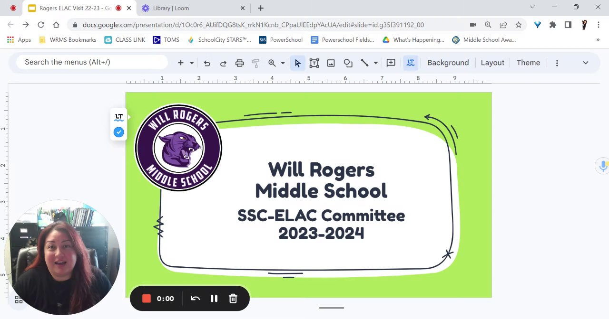Open the Shape insert tool

pyautogui.click(x=348, y=63)
